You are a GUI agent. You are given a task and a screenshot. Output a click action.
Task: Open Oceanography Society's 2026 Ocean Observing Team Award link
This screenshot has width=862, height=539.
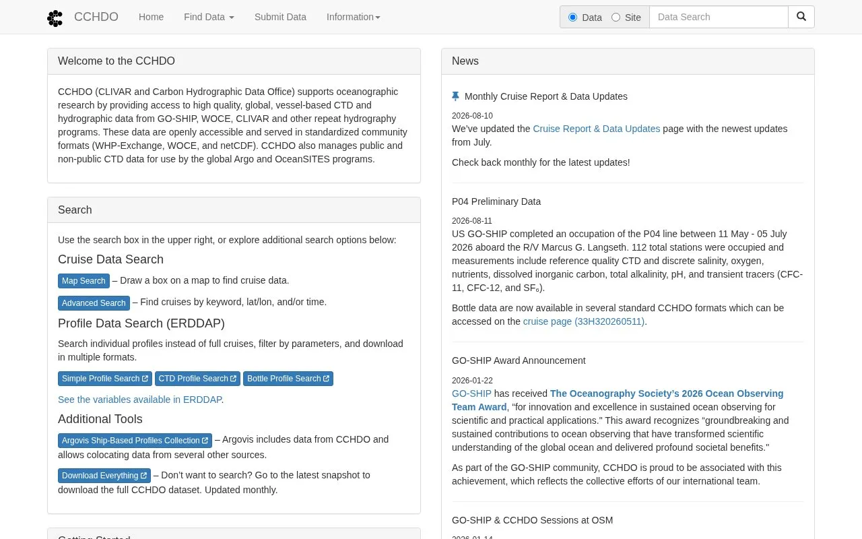pos(618,400)
